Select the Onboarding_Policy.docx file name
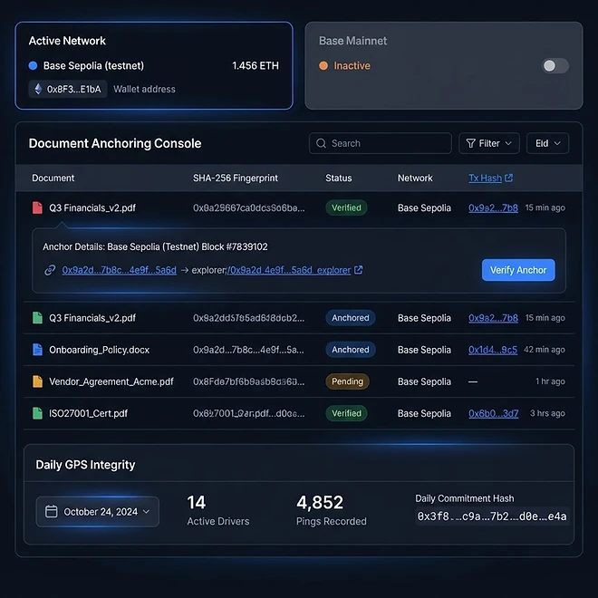The image size is (598, 598). (x=99, y=350)
